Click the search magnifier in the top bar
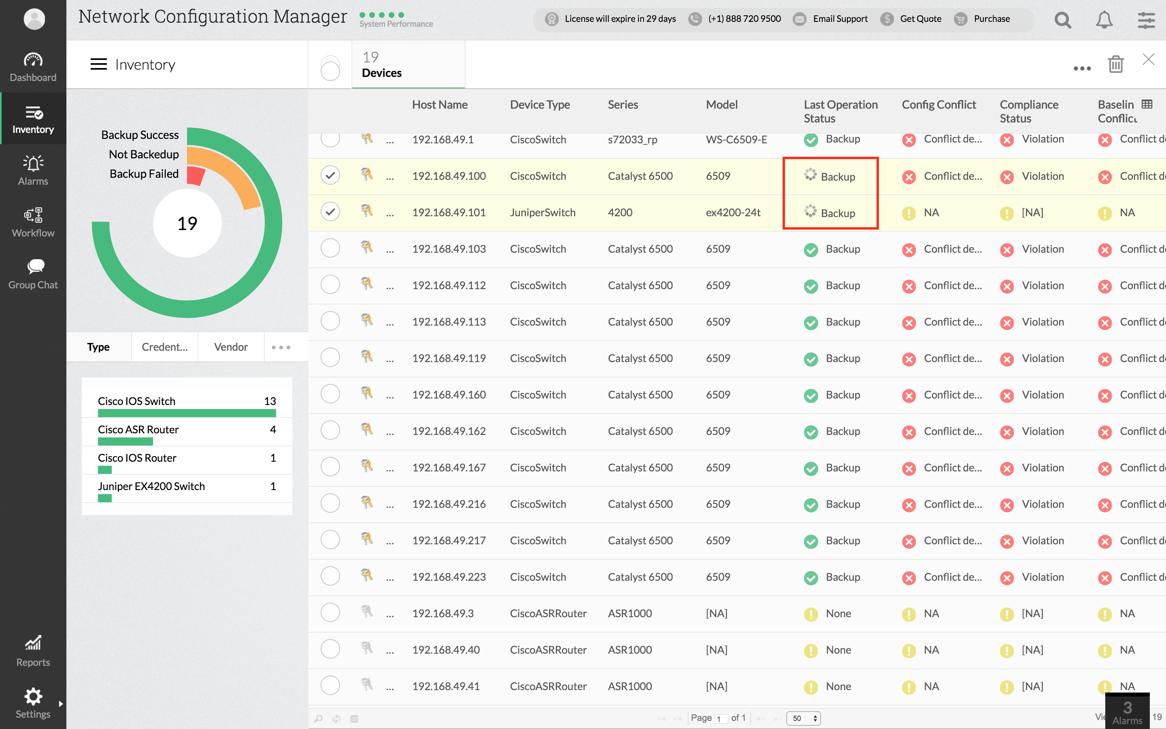The width and height of the screenshot is (1166, 729). point(1062,20)
